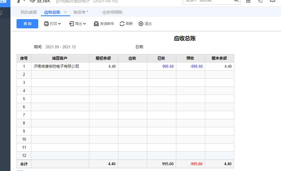Close the 应收总账 tab
The height and width of the screenshot is (171, 281).
click(65, 12)
